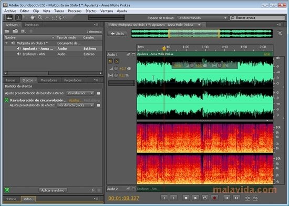Open effect preset Por defecto (rack) dropdown

[x=76, y=105]
